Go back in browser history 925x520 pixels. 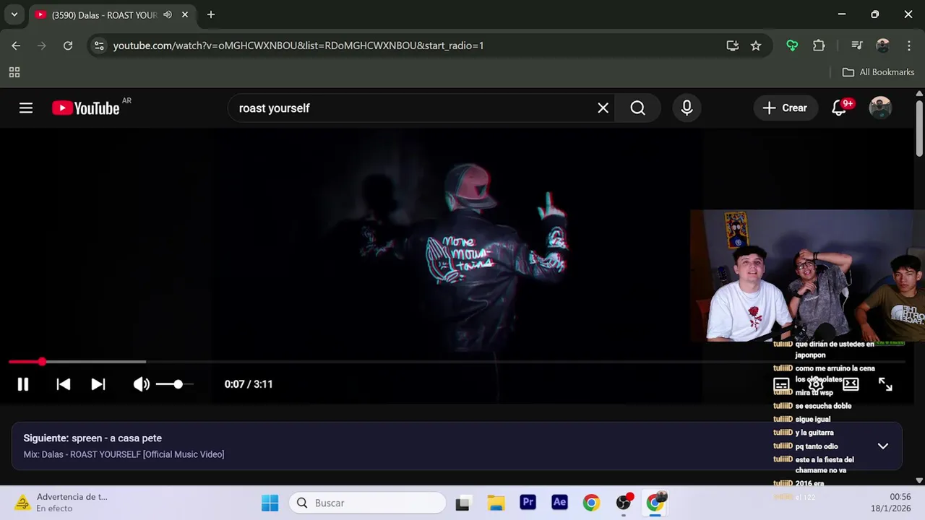(x=16, y=45)
